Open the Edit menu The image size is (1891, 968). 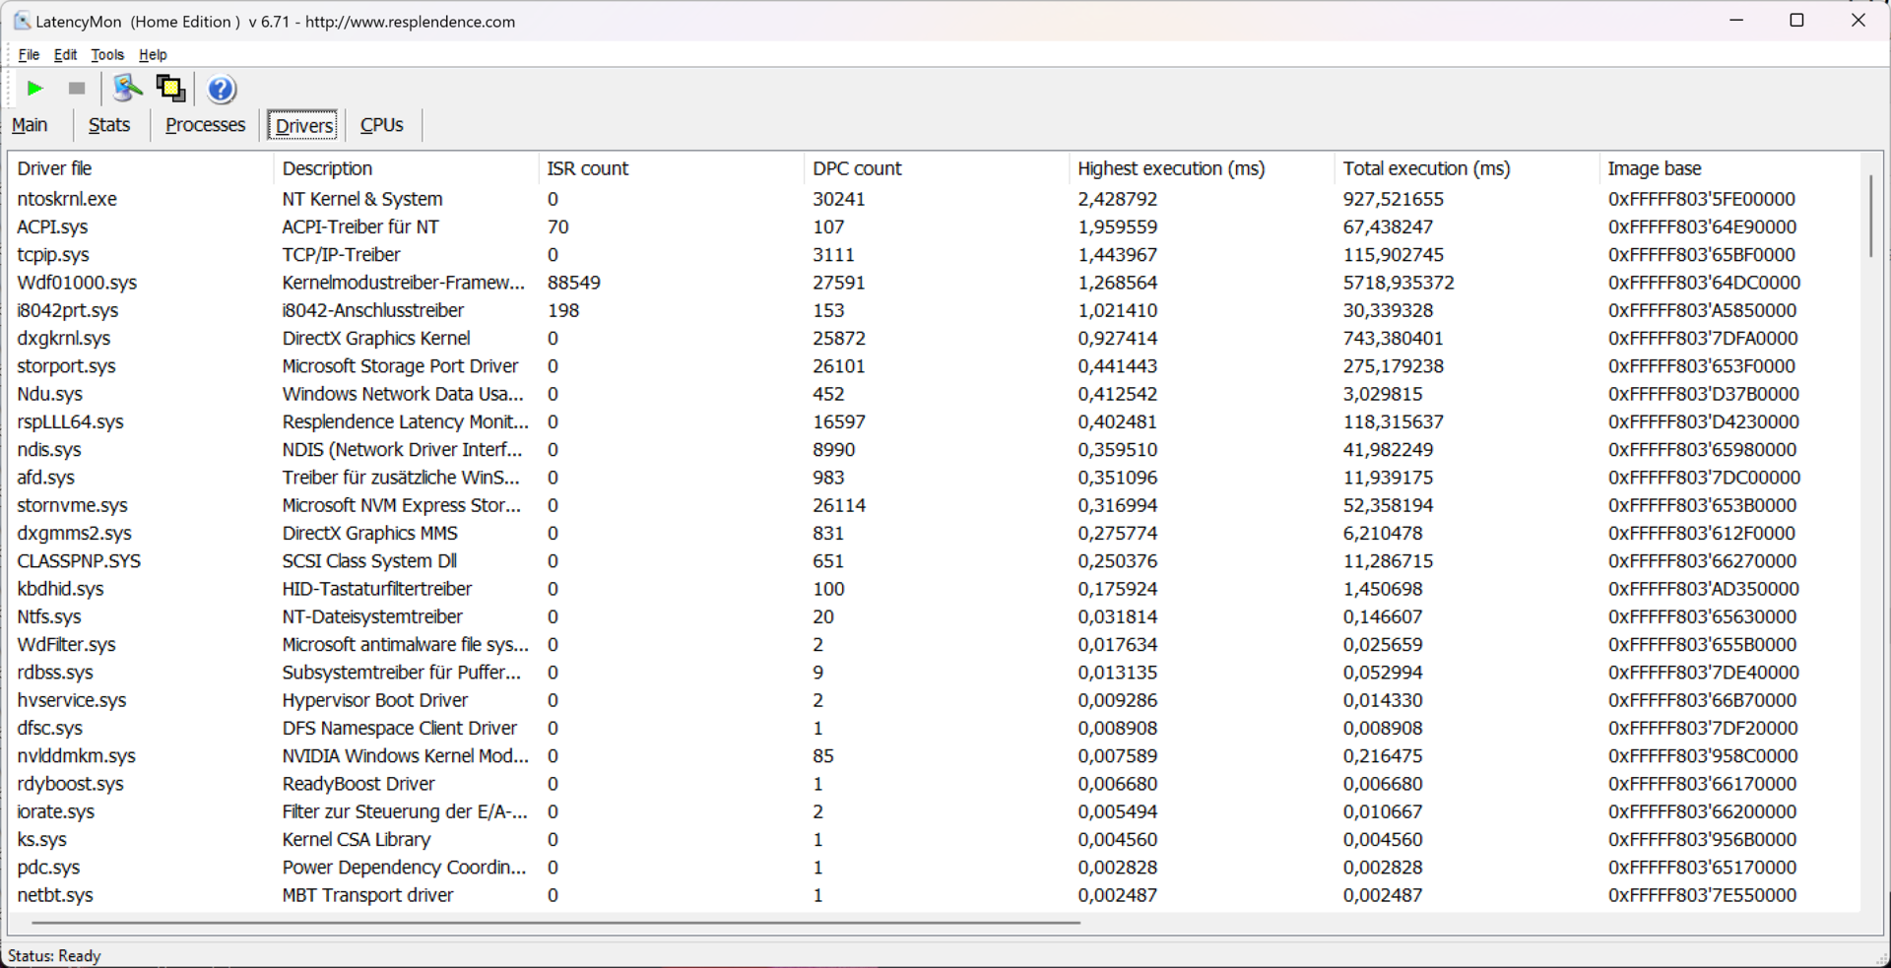point(65,55)
